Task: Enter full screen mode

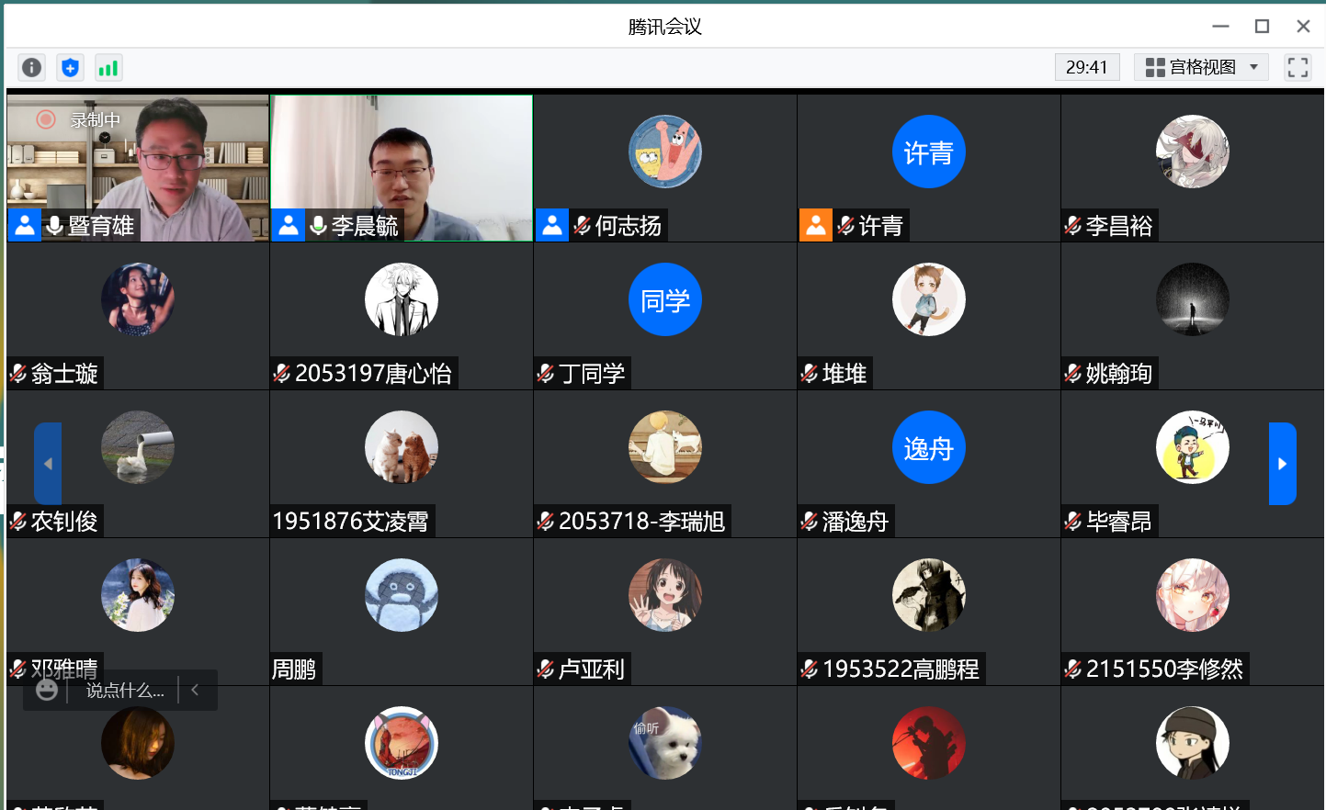Action: click(x=1298, y=67)
